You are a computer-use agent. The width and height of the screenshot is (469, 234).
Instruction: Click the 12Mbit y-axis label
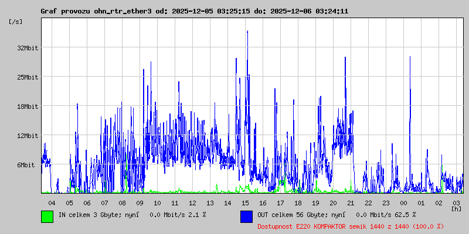pyautogui.click(x=28, y=136)
